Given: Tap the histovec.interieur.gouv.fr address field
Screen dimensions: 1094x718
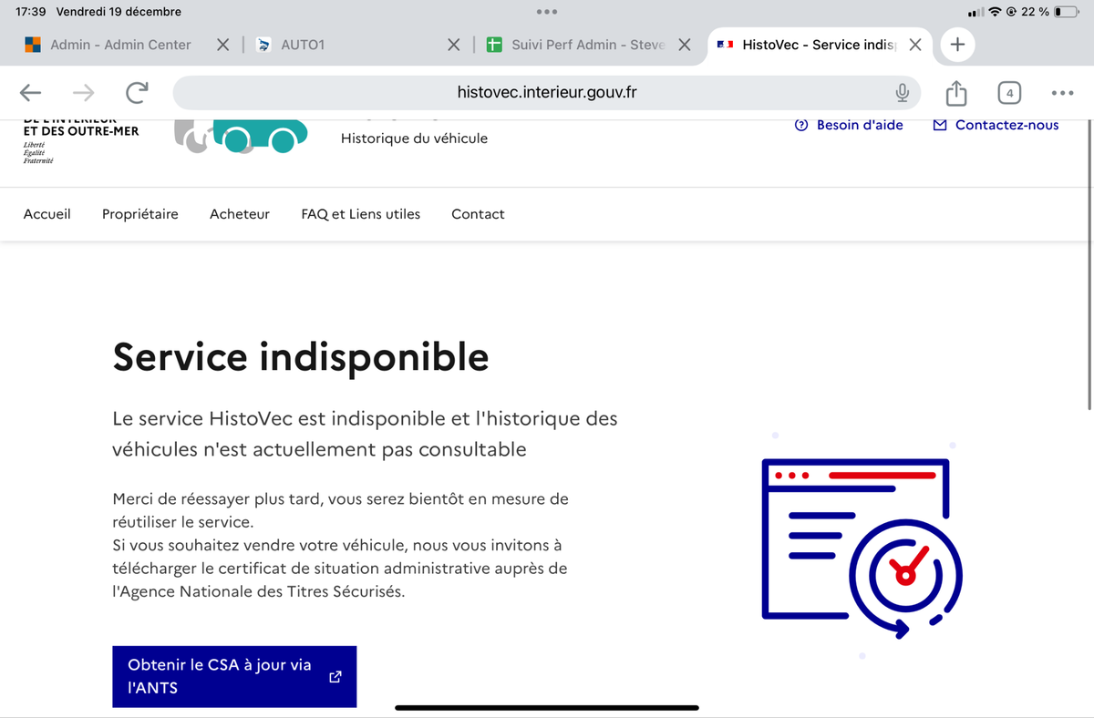Looking at the screenshot, I should tap(547, 92).
